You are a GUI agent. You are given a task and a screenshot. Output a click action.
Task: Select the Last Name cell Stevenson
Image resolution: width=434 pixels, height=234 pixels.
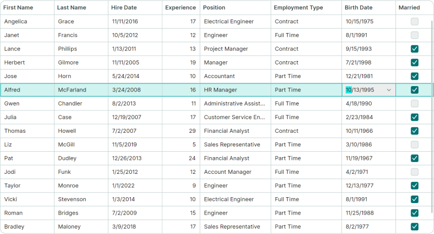tap(81, 199)
